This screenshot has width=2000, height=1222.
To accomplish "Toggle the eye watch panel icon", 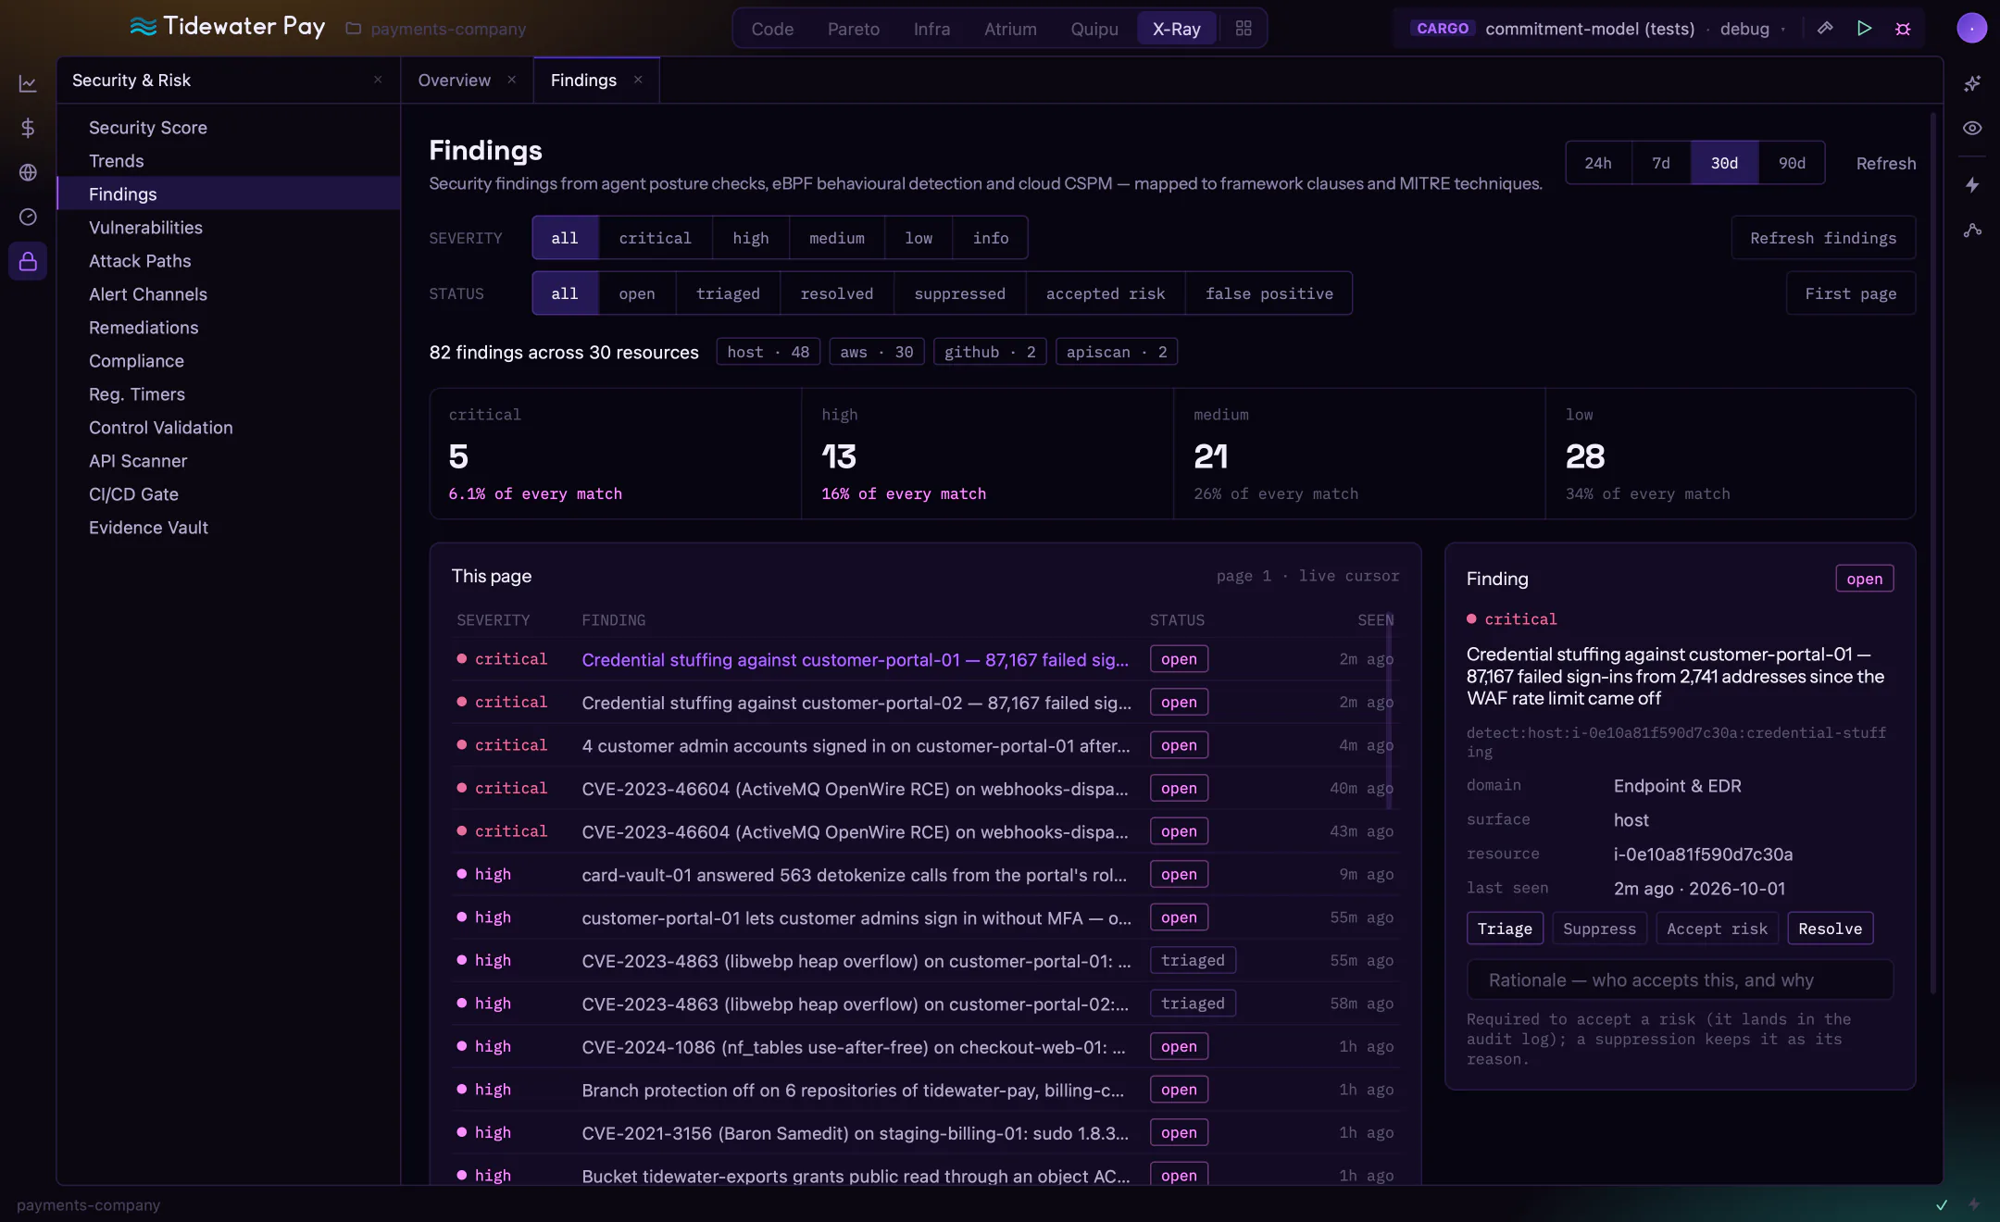I will pyautogui.click(x=1972, y=128).
